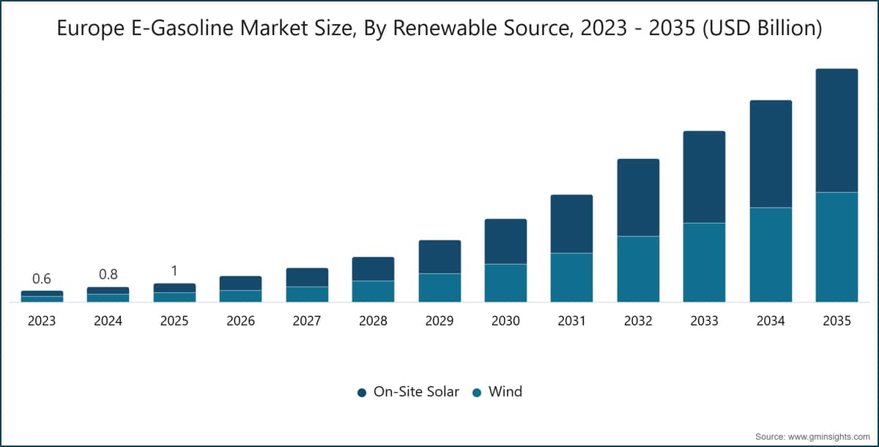
Task: Select the 2028 Wind bar segment
Action: [x=373, y=292]
